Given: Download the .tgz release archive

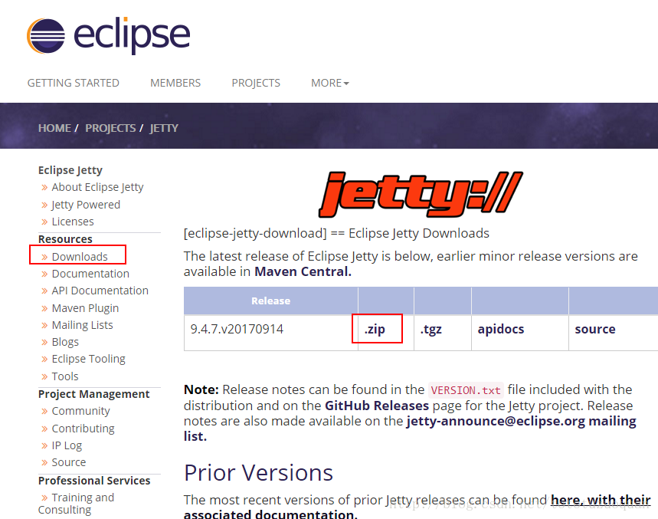Looking at the screenshot, I should click(431, 329).
